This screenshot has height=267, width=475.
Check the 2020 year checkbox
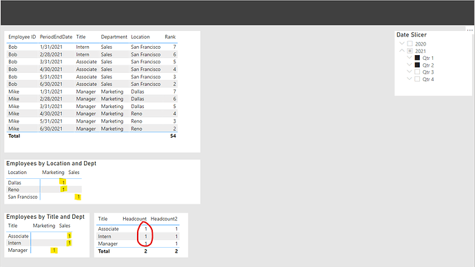410,43
